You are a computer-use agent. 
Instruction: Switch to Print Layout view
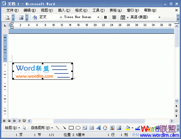pos(14,121)
